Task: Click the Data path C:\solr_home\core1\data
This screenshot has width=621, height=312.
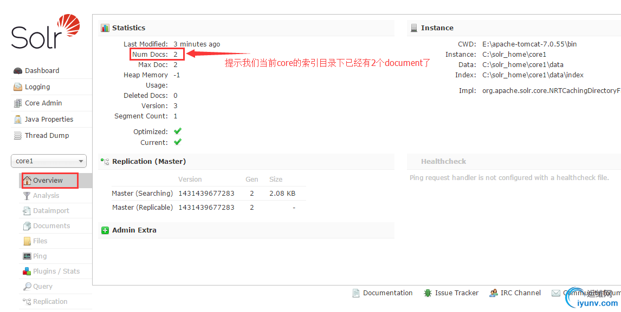Action: tap(523, 65)
